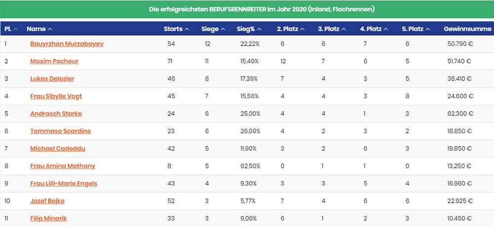
Task: Click the 4. Platz sort arrow
Action: (x=386, y=29)
